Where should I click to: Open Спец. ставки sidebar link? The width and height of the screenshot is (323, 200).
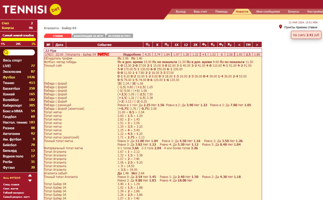(x=11, y=185)
